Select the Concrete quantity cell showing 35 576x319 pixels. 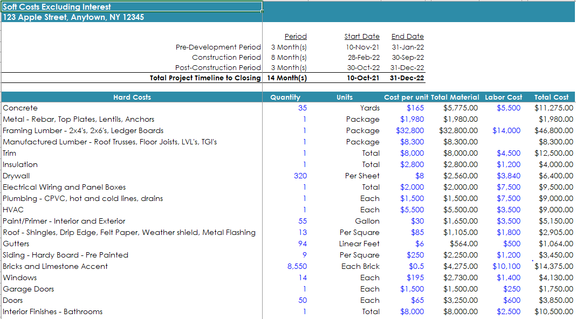pyautogui.click(x=302, y=108)
